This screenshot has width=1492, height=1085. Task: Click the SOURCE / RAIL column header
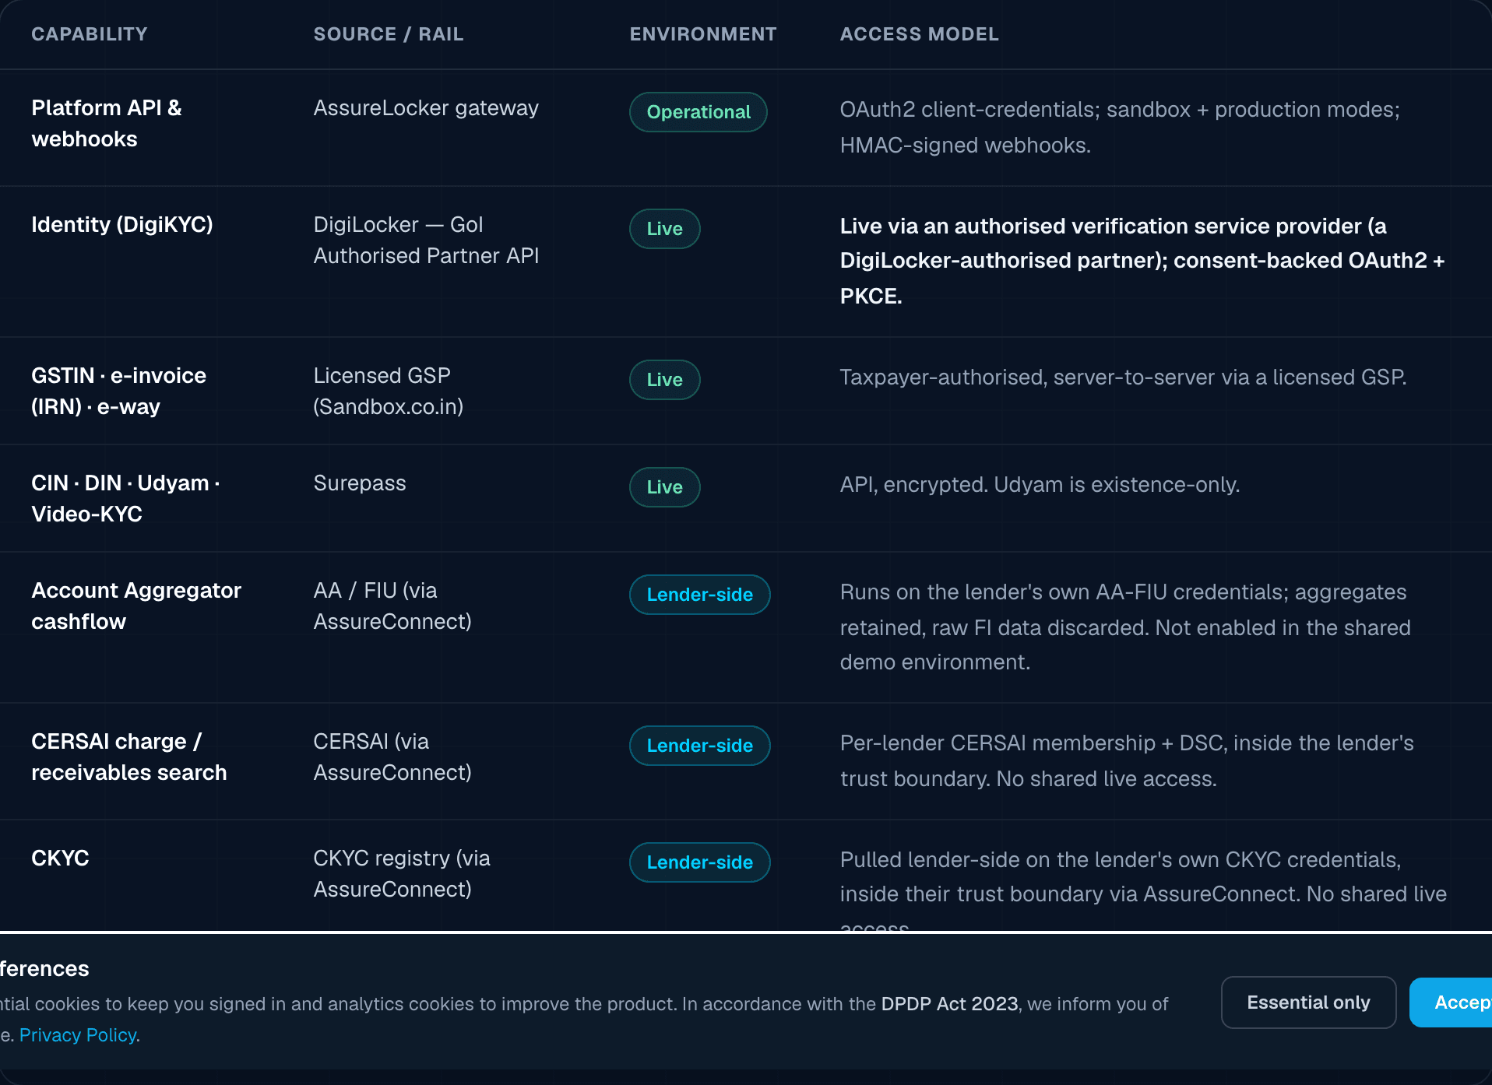click(389, 34)
